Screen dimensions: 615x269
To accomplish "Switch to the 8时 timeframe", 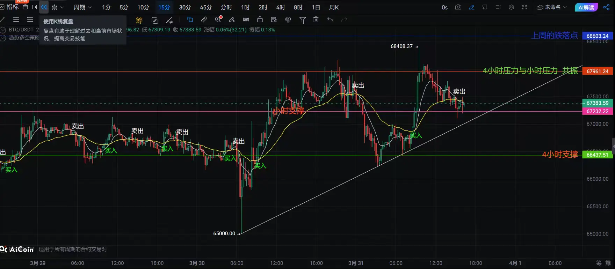I will (298, 7).
